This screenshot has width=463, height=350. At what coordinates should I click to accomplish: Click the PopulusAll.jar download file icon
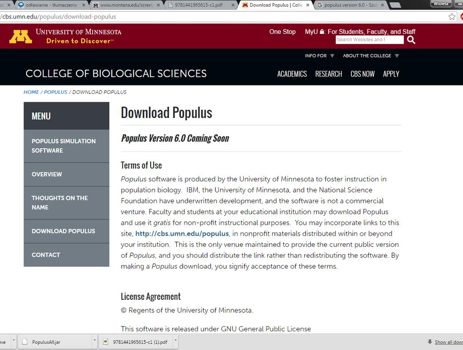click(25, 342)
